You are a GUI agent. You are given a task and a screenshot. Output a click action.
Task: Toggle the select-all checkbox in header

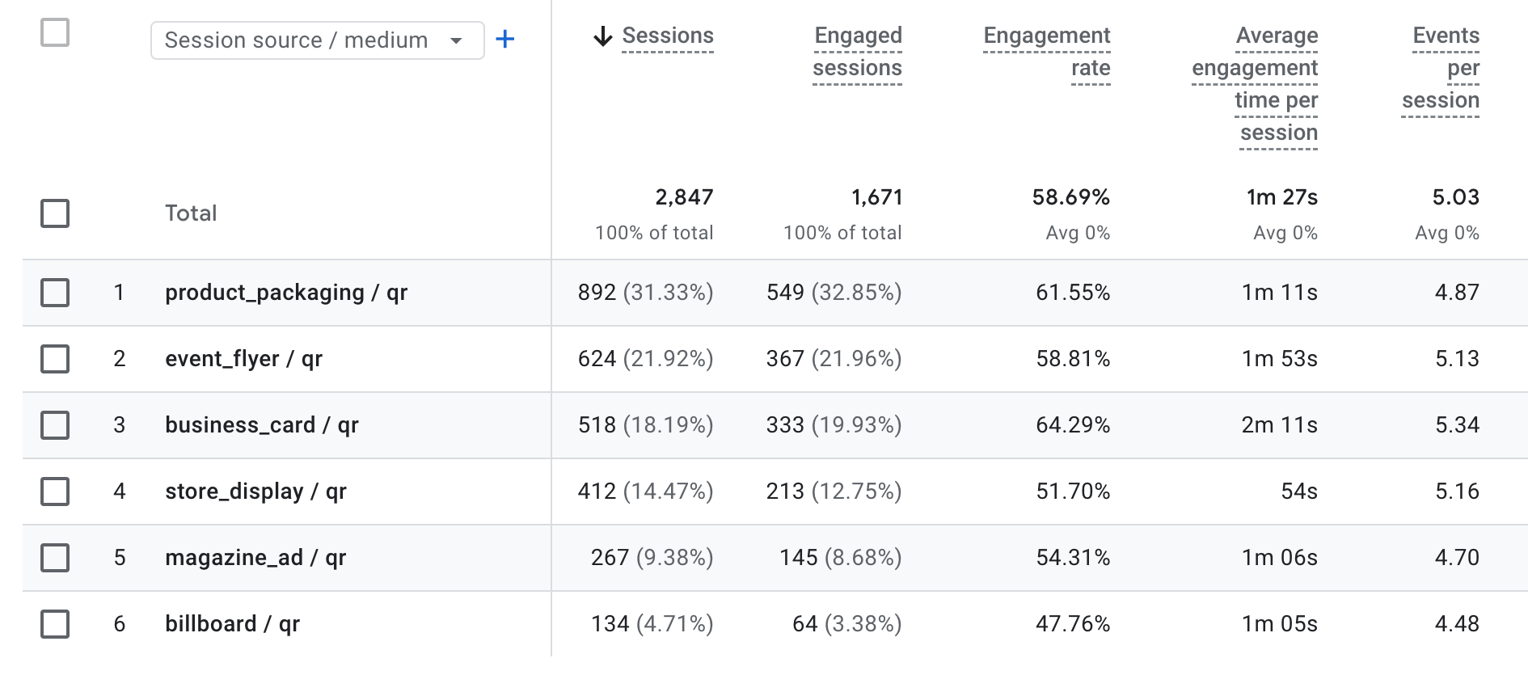point(55,32)
